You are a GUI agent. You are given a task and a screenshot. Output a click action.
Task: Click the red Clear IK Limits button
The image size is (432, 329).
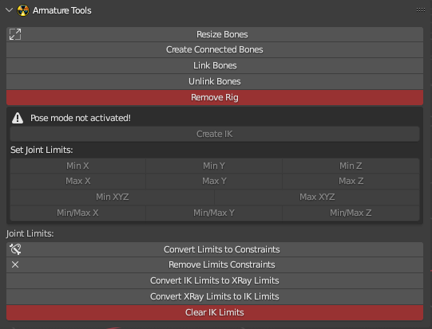(215, 313)
